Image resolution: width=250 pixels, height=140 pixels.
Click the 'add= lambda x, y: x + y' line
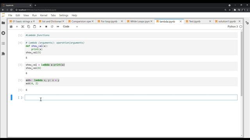point(43,80)
